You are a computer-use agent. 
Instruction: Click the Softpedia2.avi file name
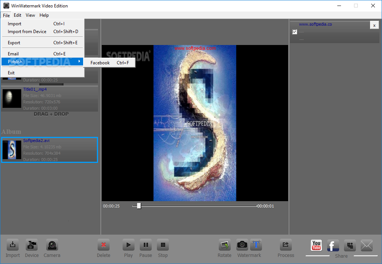36,141
